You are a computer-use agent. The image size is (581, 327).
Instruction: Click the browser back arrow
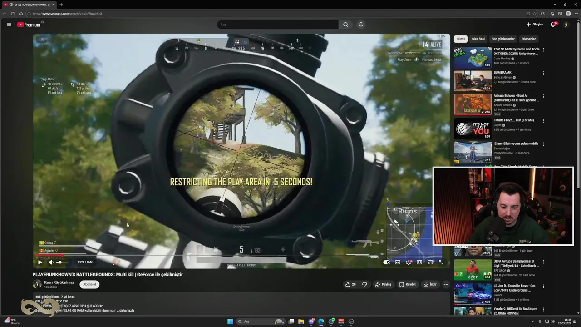point(5,14)
